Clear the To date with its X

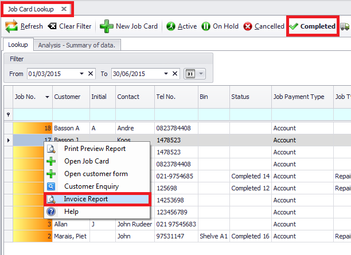click(x=175, y=74)
